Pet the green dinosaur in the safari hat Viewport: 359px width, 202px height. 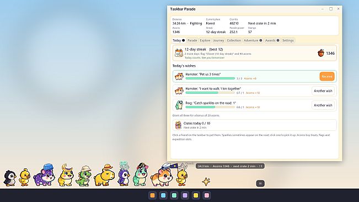point(84,176)
